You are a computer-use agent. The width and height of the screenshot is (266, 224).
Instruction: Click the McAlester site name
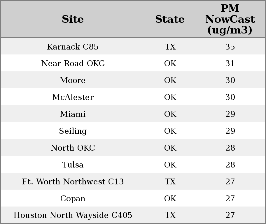pos(73,97)
